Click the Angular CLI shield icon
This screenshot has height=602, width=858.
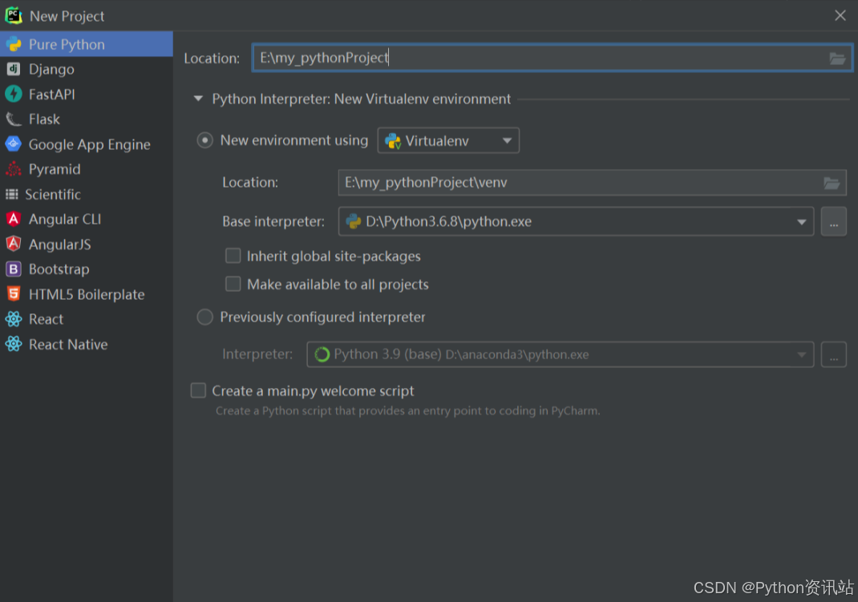(14, 220)
